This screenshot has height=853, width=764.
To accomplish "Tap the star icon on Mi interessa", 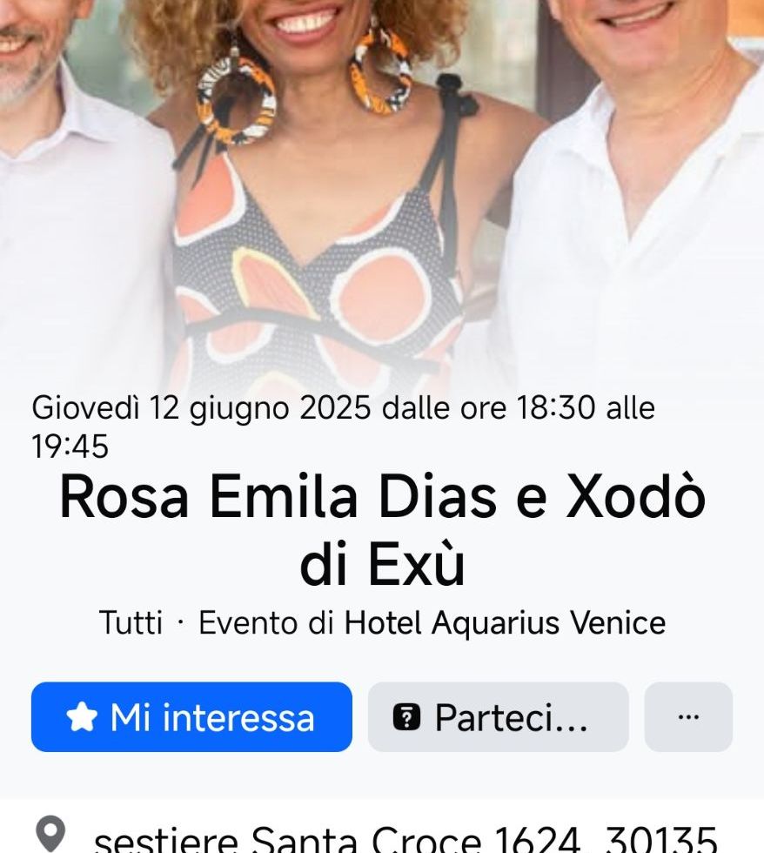I will (82, 716).
